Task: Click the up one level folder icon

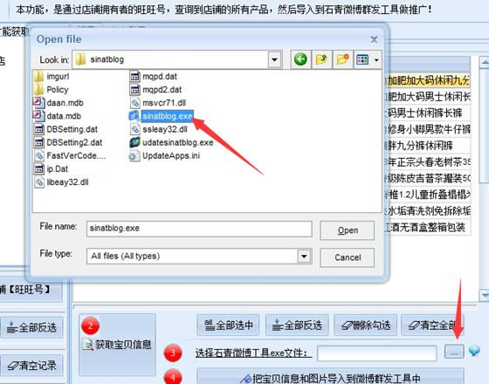Action: tap(321, 59)
